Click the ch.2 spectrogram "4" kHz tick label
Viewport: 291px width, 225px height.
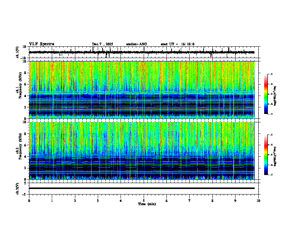pyautogui.click(x=25, y=157)
